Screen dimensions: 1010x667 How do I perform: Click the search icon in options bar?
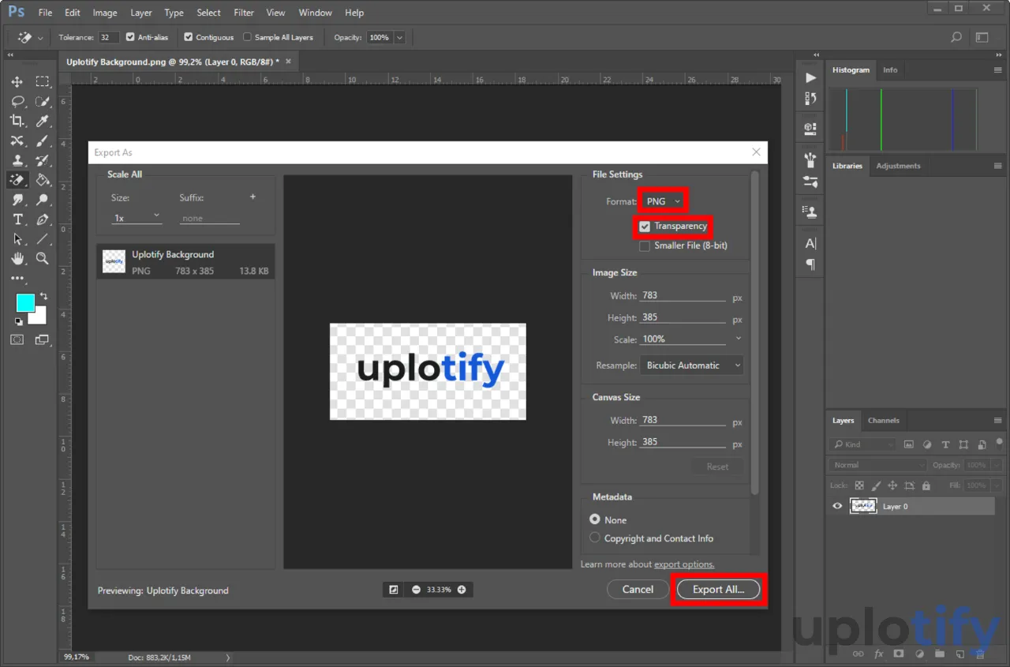[x=956, y=37]
